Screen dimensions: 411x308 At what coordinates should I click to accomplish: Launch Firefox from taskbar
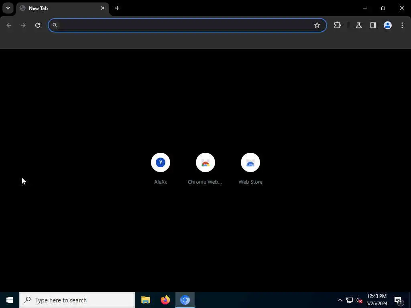(x=165, y=300)
